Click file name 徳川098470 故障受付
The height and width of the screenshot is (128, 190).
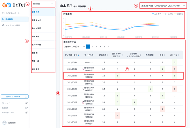click(x=89, y=109)
